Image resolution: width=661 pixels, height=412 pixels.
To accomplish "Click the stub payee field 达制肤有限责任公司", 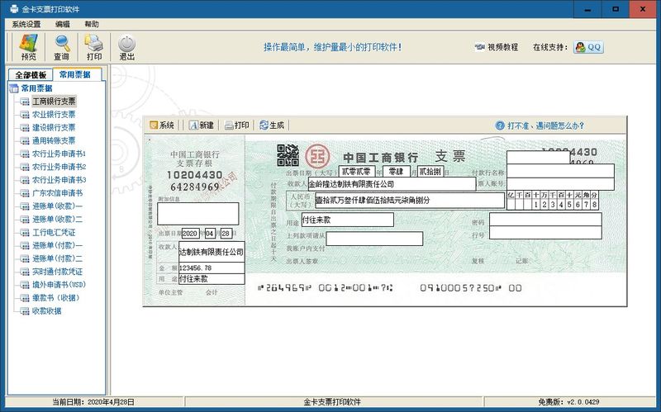I will [x=212, y=252].
